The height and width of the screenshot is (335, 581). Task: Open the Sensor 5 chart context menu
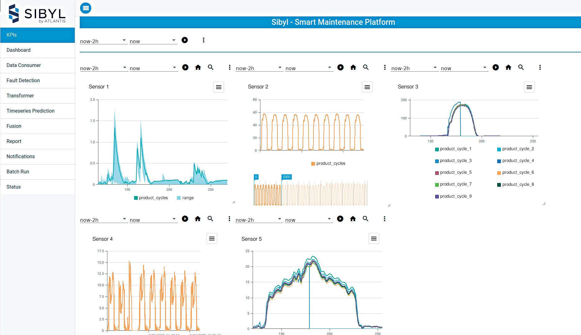coord(374,239)
